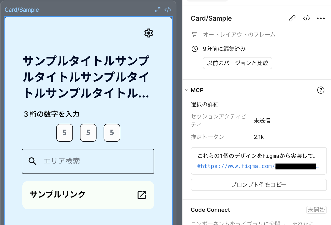Image resolution: width=331 pixels, height=225 pixels.
Task: Click the gear settings icon inside the card
Action: point(149,33)
